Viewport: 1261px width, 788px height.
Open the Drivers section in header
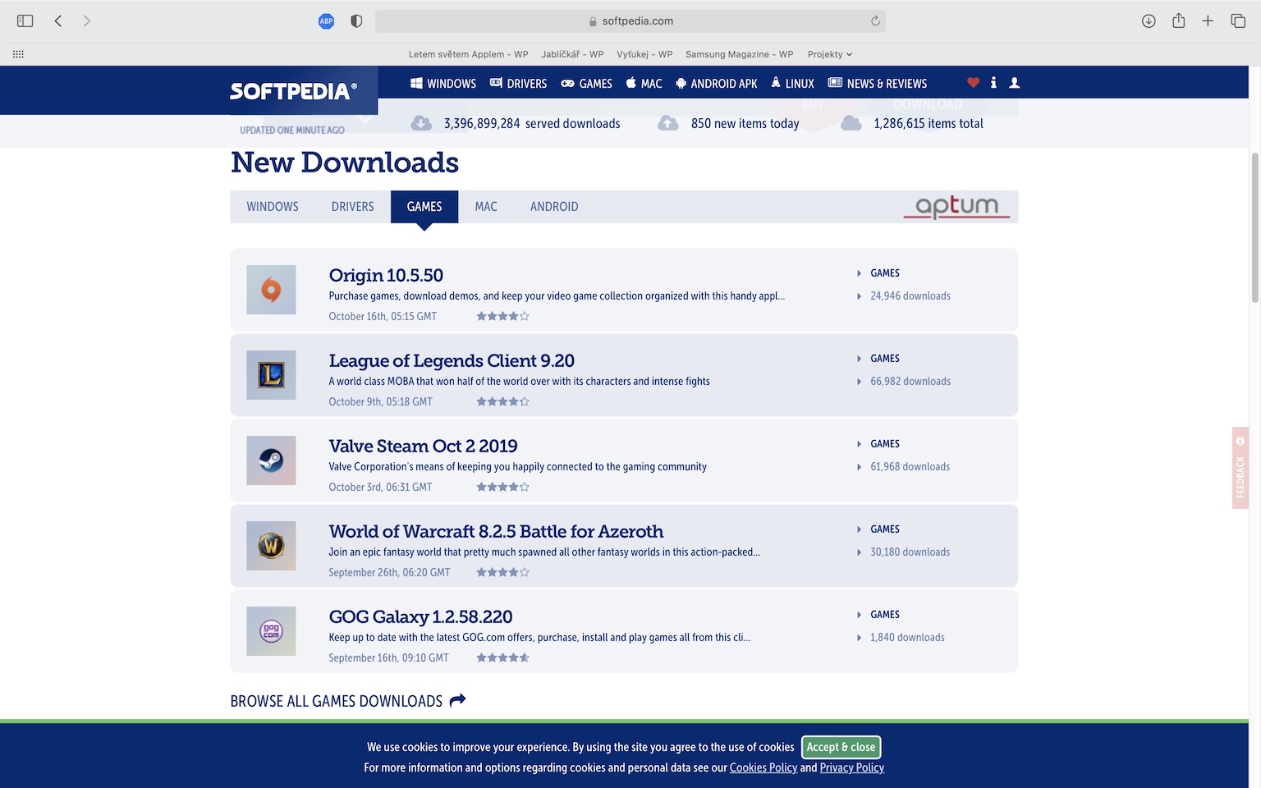pos(518,84)
